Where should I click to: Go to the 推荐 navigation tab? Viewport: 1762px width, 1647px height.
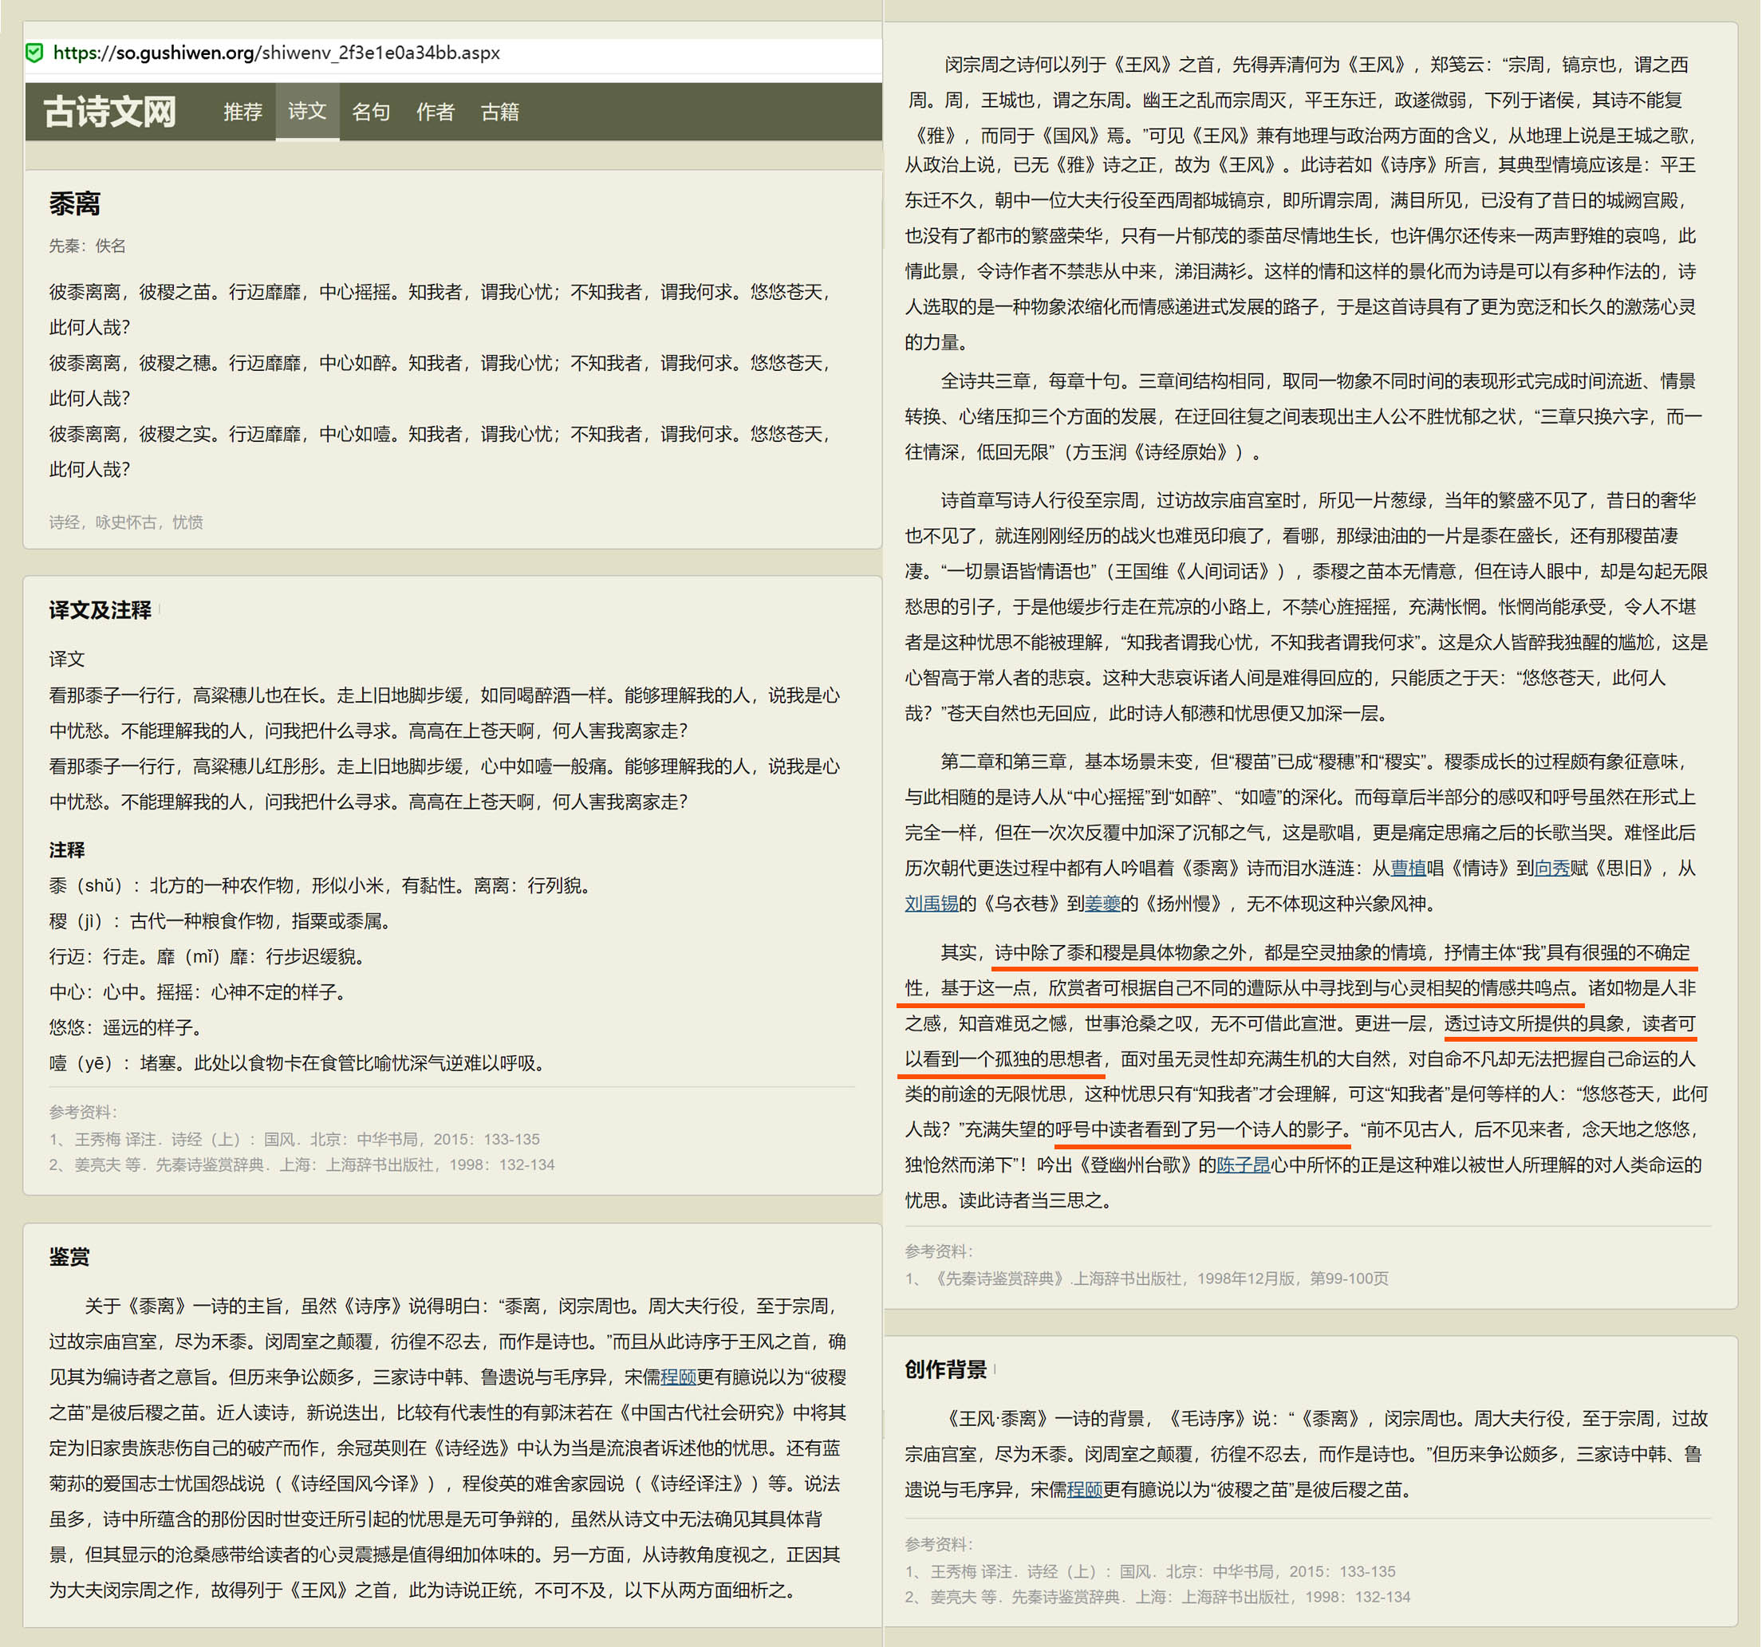pos(242,112)
